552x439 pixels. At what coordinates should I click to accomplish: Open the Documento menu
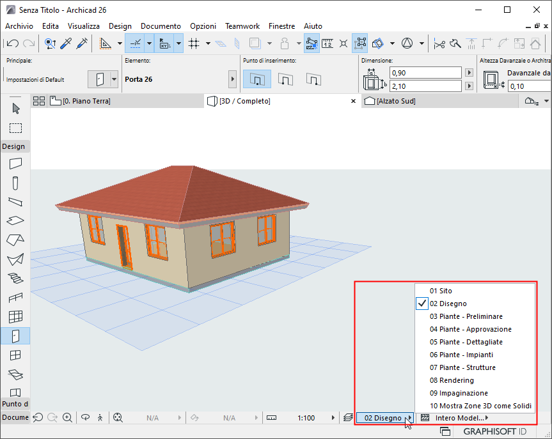point(161,26)
